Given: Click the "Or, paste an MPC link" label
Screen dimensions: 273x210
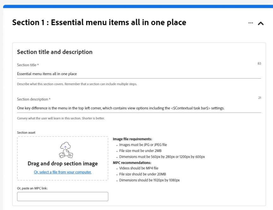Looking at the screenshot, I should tap(32, 189).
